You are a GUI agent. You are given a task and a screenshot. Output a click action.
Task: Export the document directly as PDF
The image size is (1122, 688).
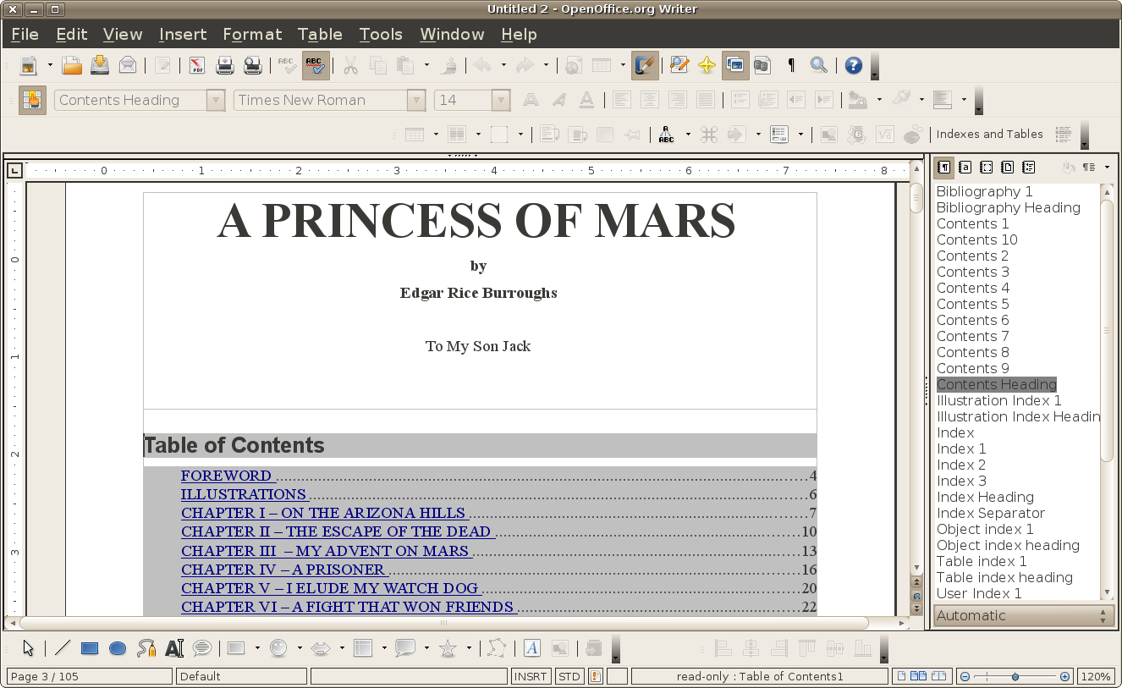click(x=196, y=65)
